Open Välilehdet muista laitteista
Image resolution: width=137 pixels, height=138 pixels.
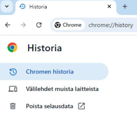pos(62,89)
